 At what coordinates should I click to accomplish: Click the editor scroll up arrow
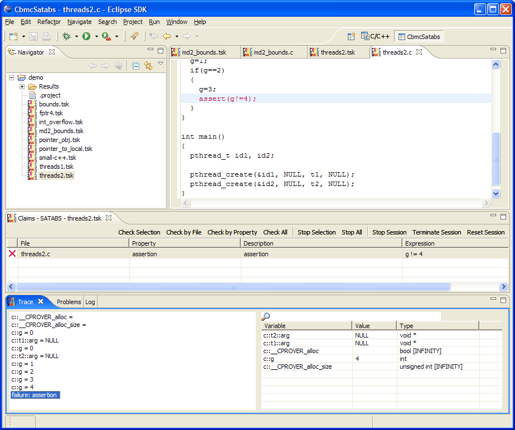495,65
